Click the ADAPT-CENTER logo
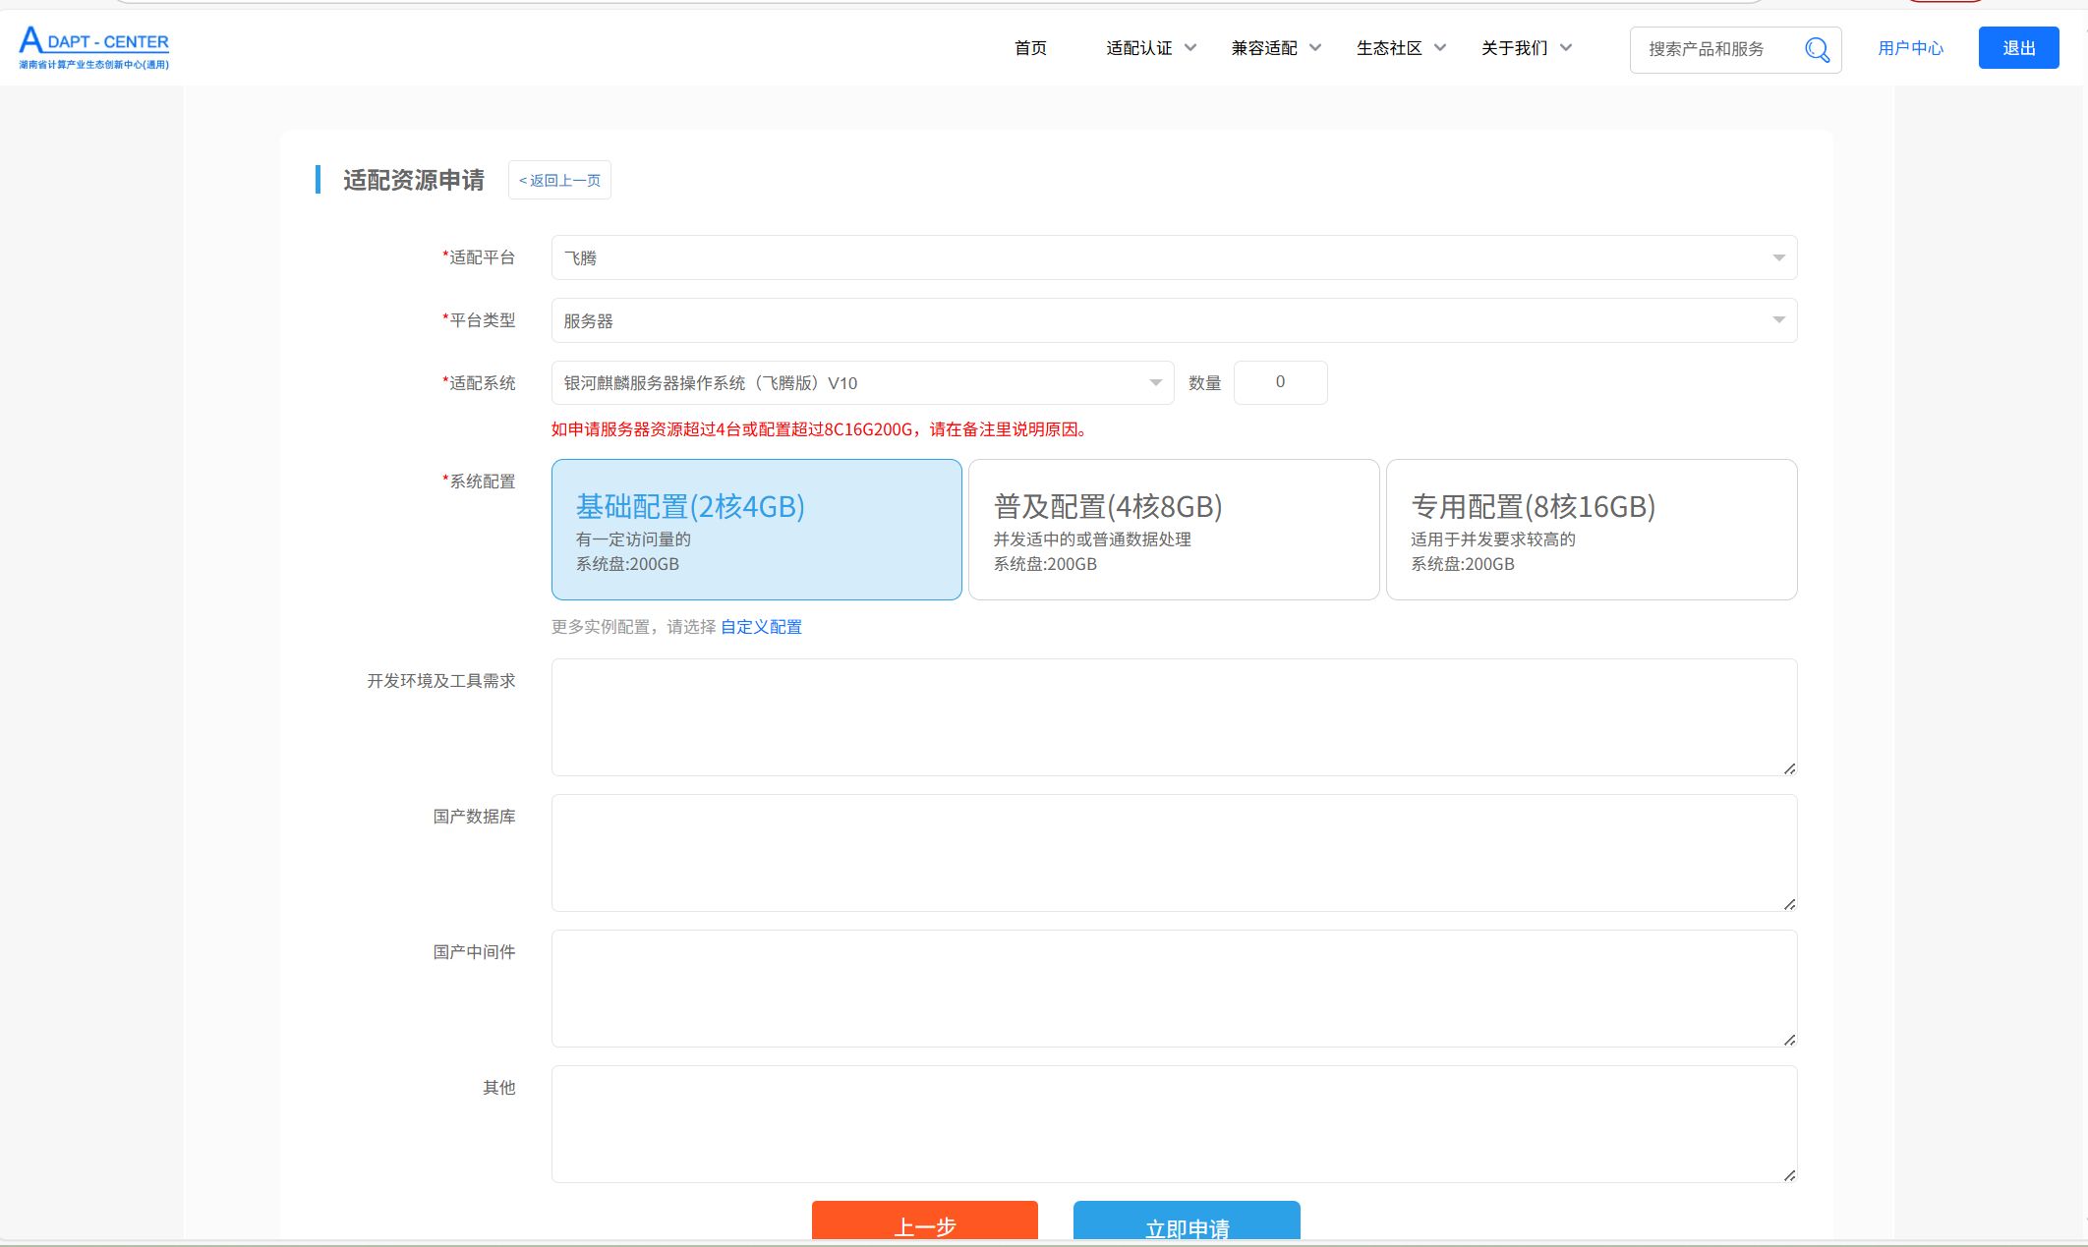2088x1247 pixels. pos(94,48)
